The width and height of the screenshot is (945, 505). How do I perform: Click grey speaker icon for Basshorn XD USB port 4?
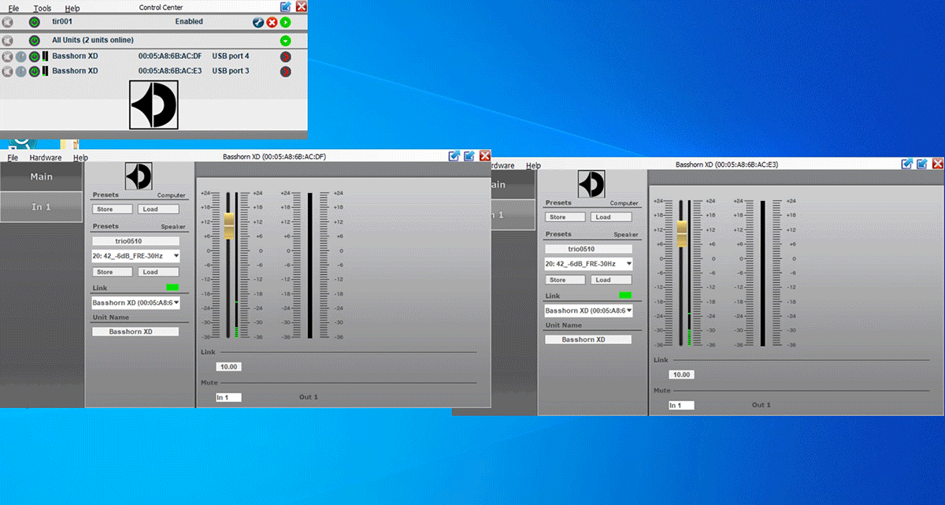pos(8,57)
